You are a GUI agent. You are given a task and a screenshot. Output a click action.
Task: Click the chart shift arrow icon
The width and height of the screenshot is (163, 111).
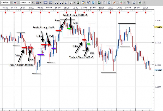coord(109,3)
